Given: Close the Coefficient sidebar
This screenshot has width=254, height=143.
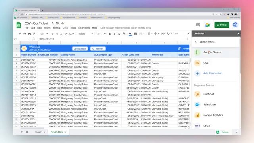Looking at the screenshot, I should click(238, 33).
